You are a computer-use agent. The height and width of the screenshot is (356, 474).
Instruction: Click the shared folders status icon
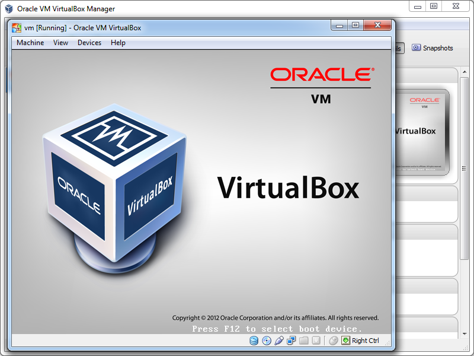[304, 341]
